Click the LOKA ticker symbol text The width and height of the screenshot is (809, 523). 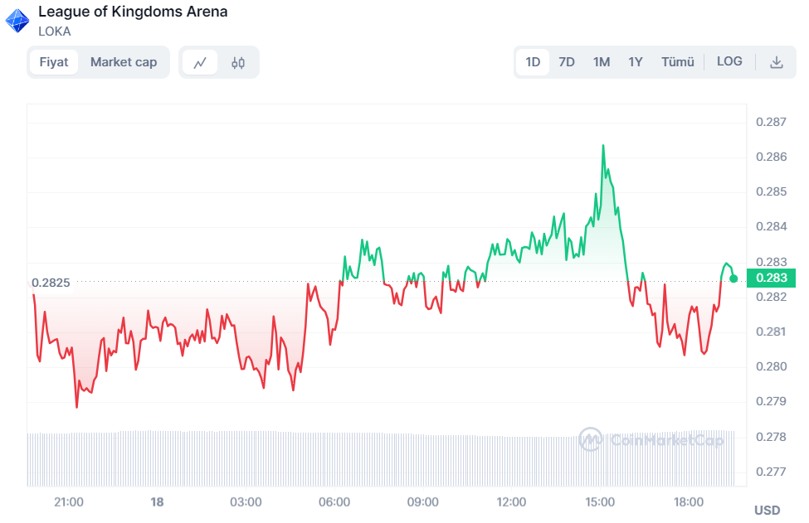click(x=55, y=31)
